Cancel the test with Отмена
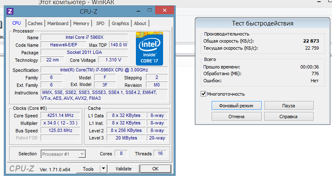 [236, 117]
